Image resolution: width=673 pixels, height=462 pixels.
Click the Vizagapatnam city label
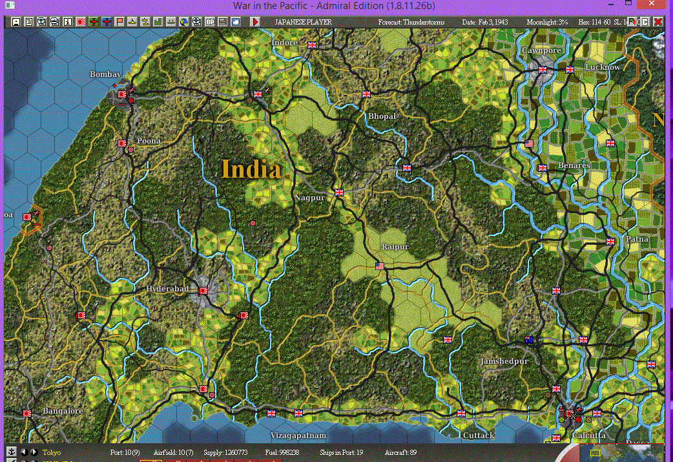click(x=298, y=436)
